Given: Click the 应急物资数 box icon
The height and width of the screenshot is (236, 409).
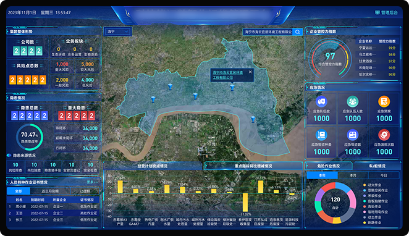Looking at the screenshot, I should [x=353, y=135].
